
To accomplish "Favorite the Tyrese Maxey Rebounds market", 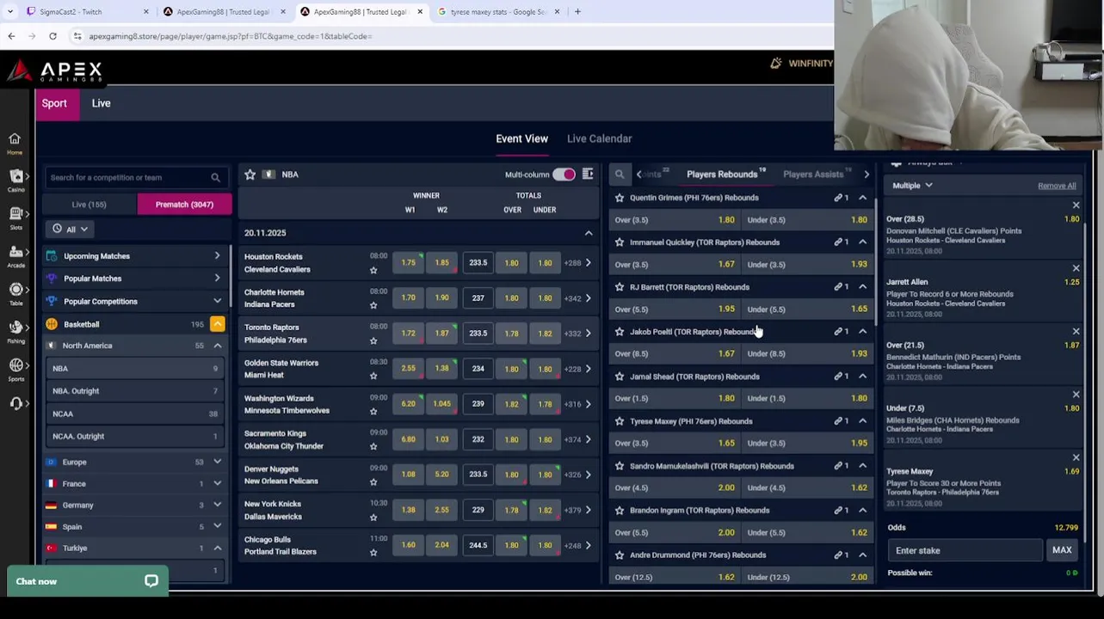I will (620, 421).
